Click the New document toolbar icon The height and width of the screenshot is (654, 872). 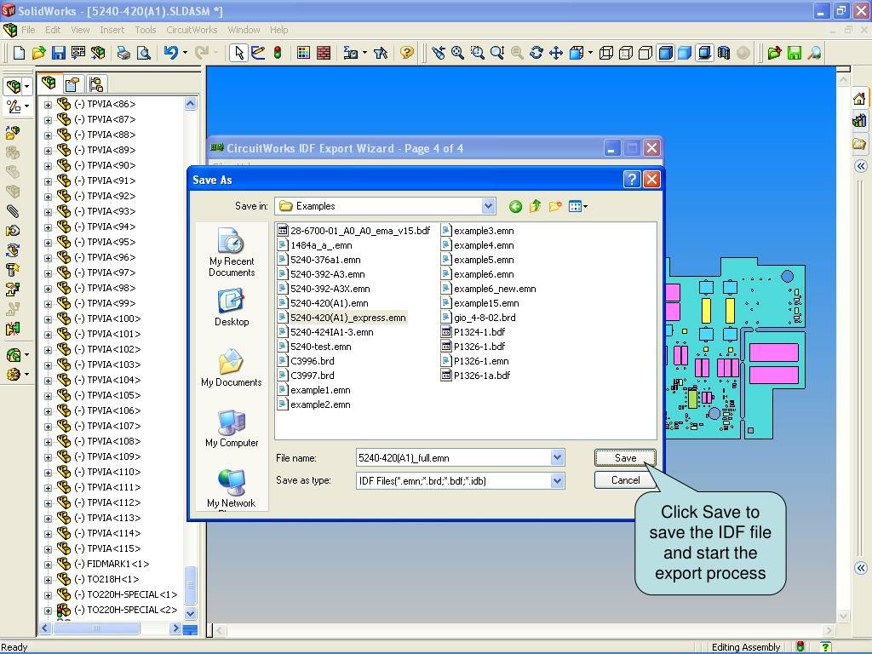(x=19, y=53)
